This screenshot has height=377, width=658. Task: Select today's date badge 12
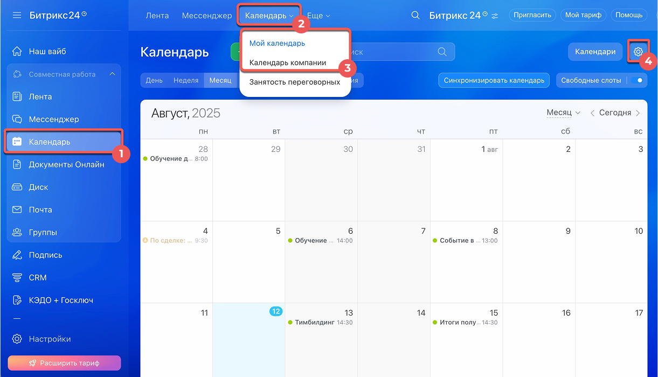pos(276,312)
